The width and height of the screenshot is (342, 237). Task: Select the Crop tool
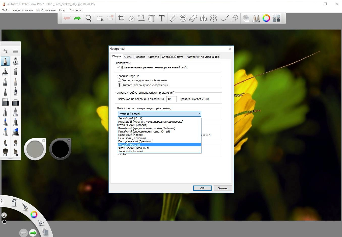point(122,18)
